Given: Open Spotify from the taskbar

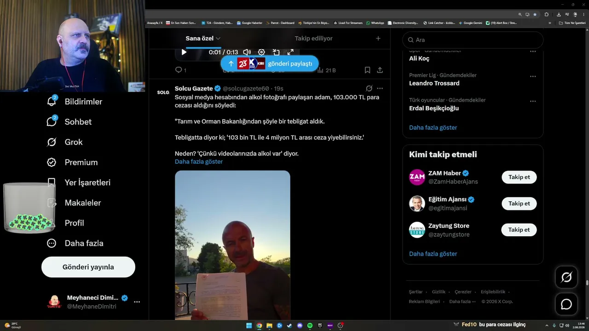Looking at the screenshot, I should click(310, 325).
